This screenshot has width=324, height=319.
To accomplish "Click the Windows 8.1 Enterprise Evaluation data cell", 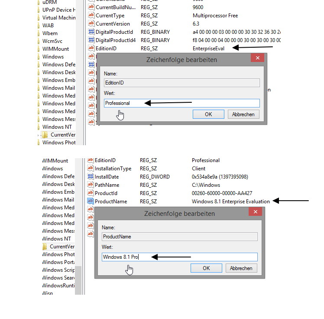I will pos(231,202).
